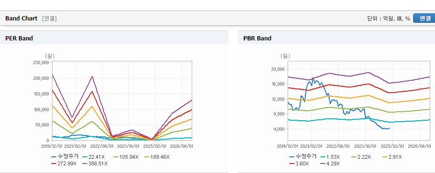This screenshot has height=173, width=435.
Task: Click the PBR Band heading
Action: (257, 38)
